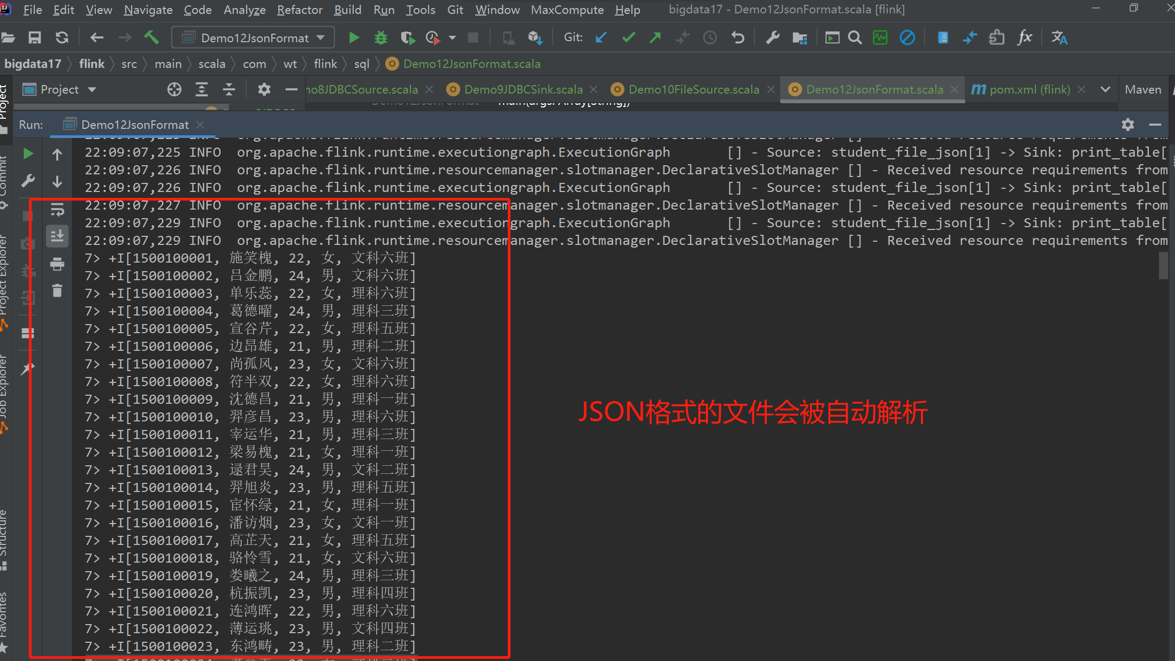This screenshot has height=661, width=1175.
Task: Click the flink breadcrumb in the navigation bar
Action: click(x=91, y=64)
